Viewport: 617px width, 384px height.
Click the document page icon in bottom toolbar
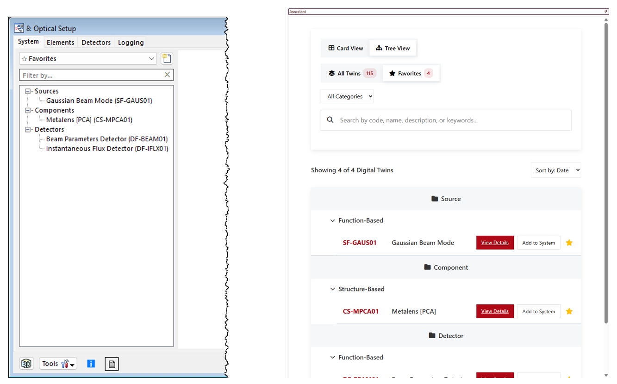click(112, 364)
